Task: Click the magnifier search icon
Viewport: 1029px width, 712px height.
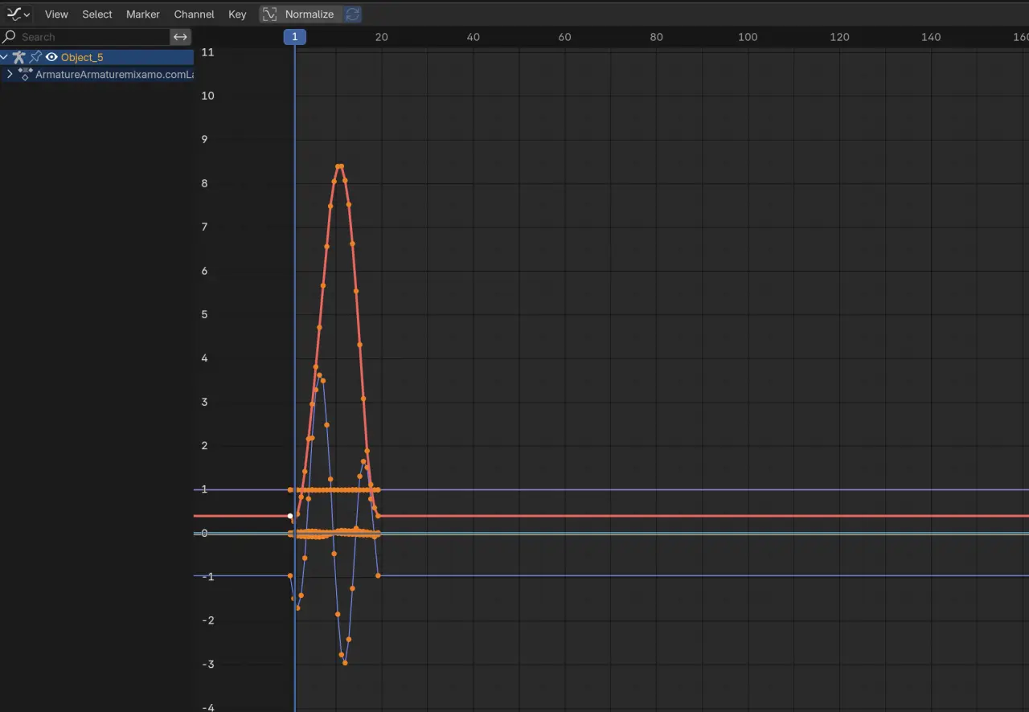Action: (10, 37)
